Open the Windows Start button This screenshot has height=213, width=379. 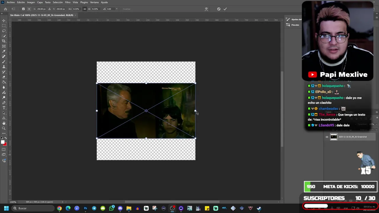(6, 208)
